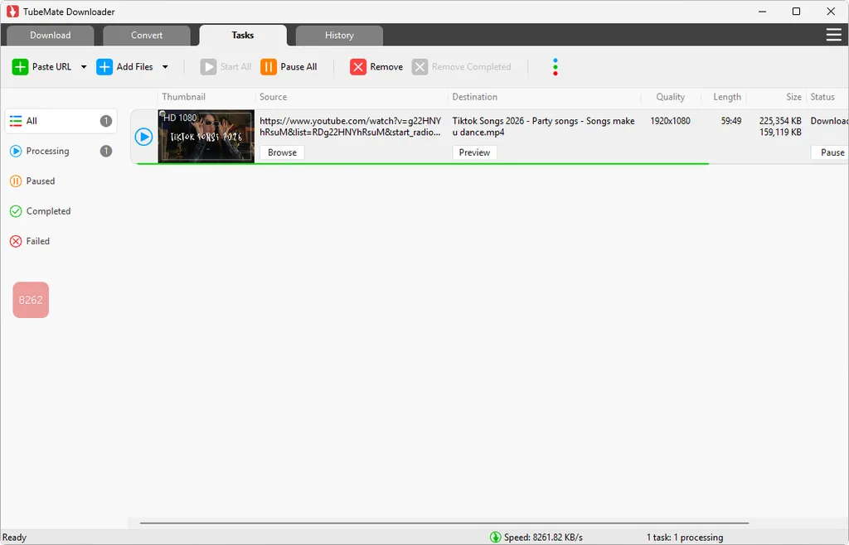Click the Paused orange circle icon
This screenshot has height=545, width=849.
click(x=16, y=181)
